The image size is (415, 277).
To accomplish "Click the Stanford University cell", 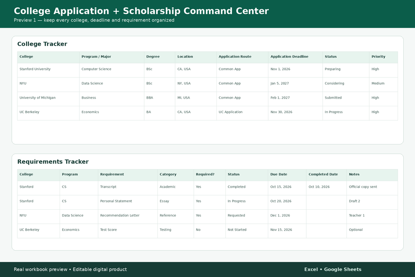I will pos(49,70).
